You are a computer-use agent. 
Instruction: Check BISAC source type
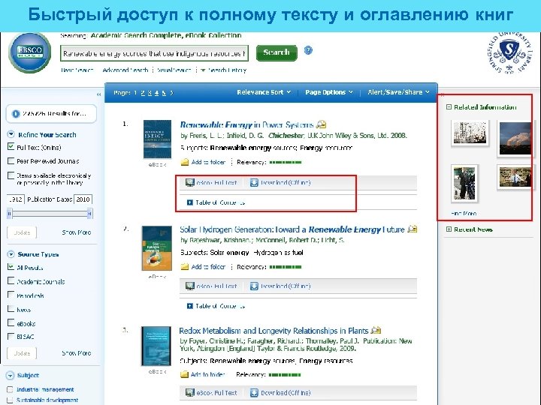click(x=11, y=337)
